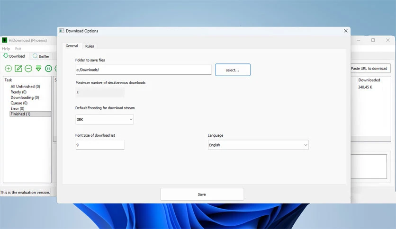Click the select... folder button

tap(233, 70)
